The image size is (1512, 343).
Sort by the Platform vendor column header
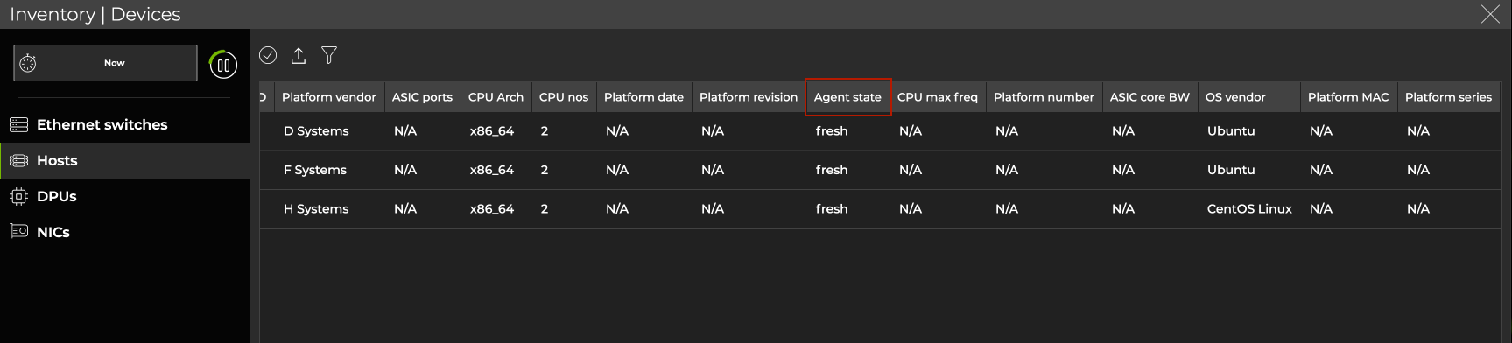[x=328, y=97]
